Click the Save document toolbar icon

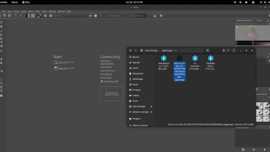[x=10, y=16]
